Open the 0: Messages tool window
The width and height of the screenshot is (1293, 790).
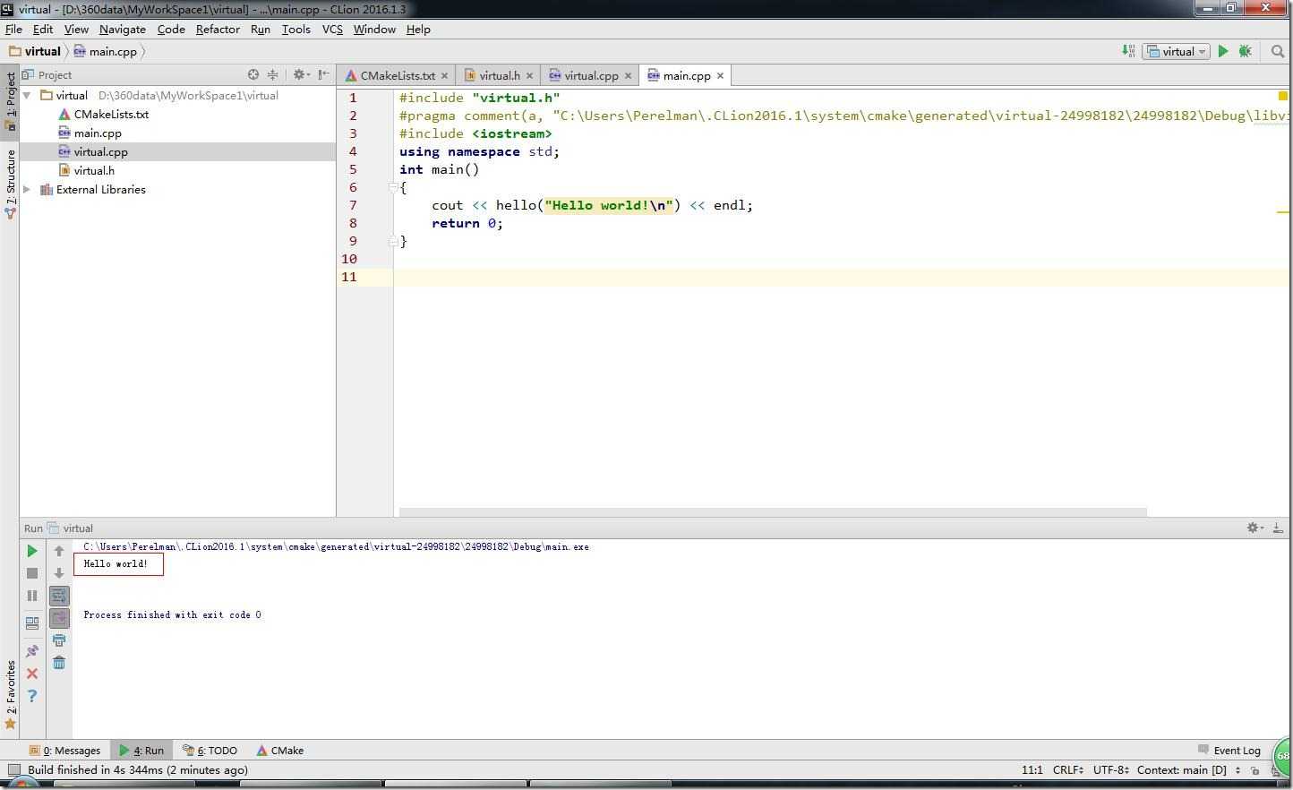65,751
